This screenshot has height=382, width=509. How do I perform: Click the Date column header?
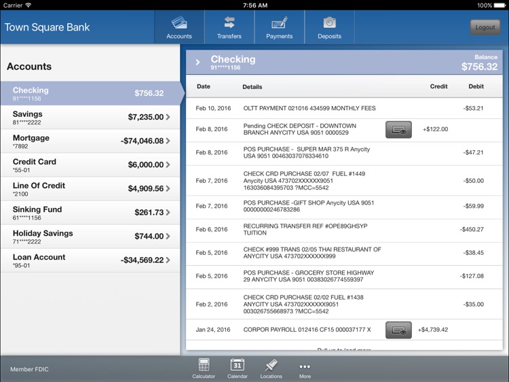(204, 86)
